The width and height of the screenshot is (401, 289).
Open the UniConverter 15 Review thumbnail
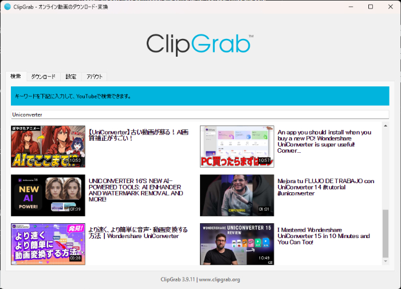tap(237, 244)
